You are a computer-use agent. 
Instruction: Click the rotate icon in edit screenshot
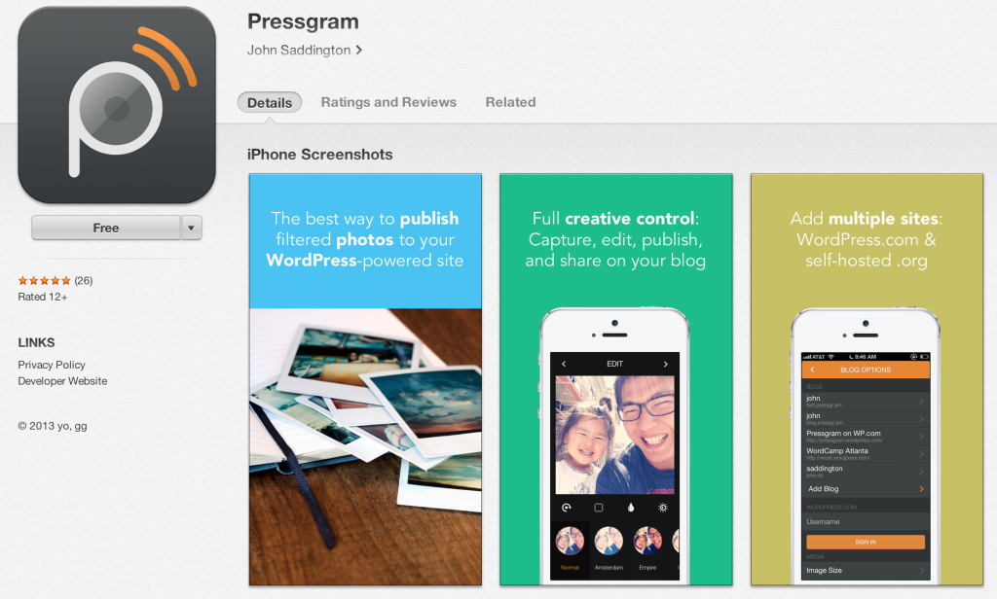(566, 508)
